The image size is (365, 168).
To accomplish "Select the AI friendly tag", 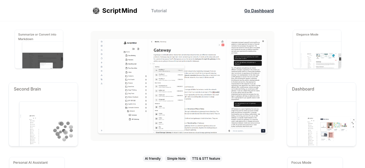I will point(153,159).
